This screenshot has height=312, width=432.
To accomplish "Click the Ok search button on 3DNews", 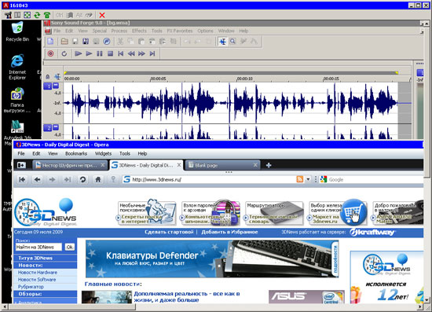I will pyautogui.click(x=70, y=248).
